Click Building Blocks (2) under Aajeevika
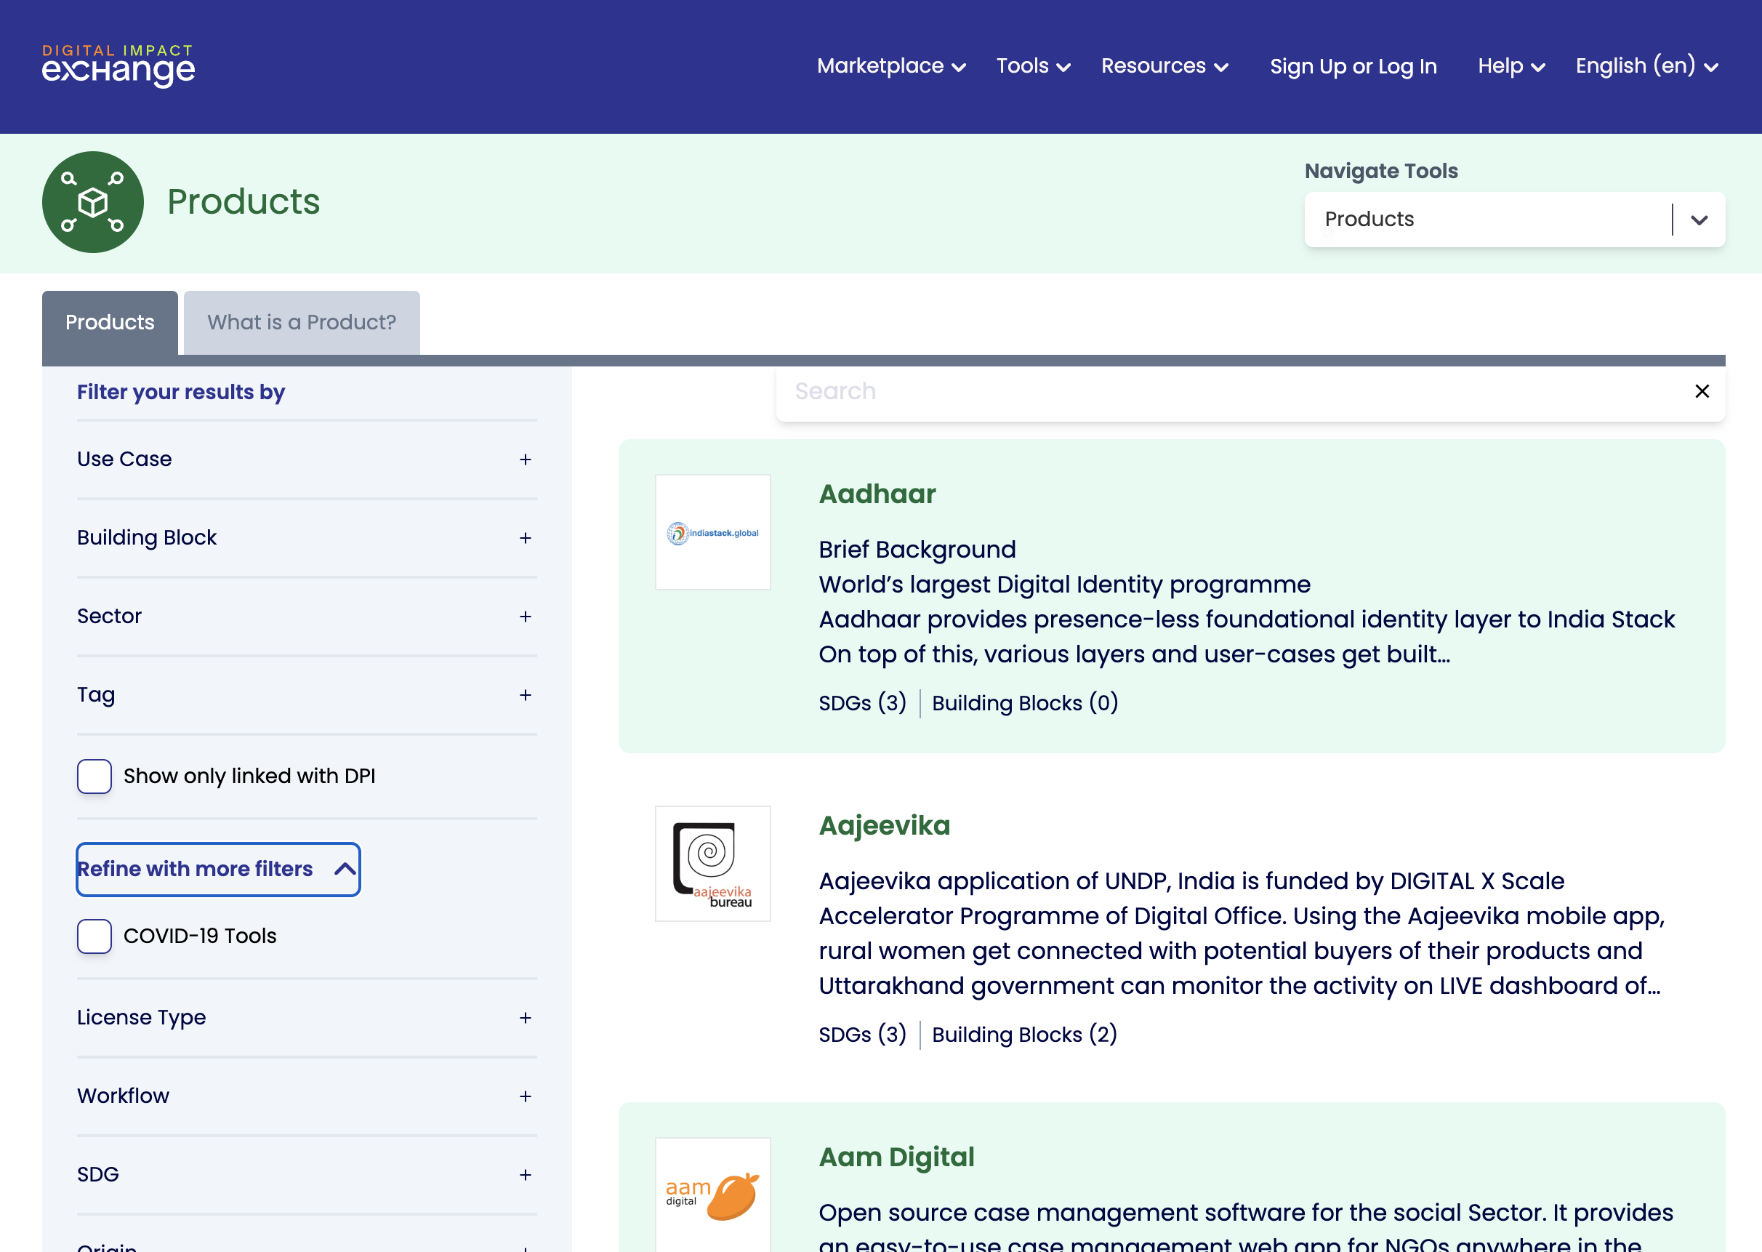The width and height of the screenshot is (1762, 1252). coord(1024,1035)
